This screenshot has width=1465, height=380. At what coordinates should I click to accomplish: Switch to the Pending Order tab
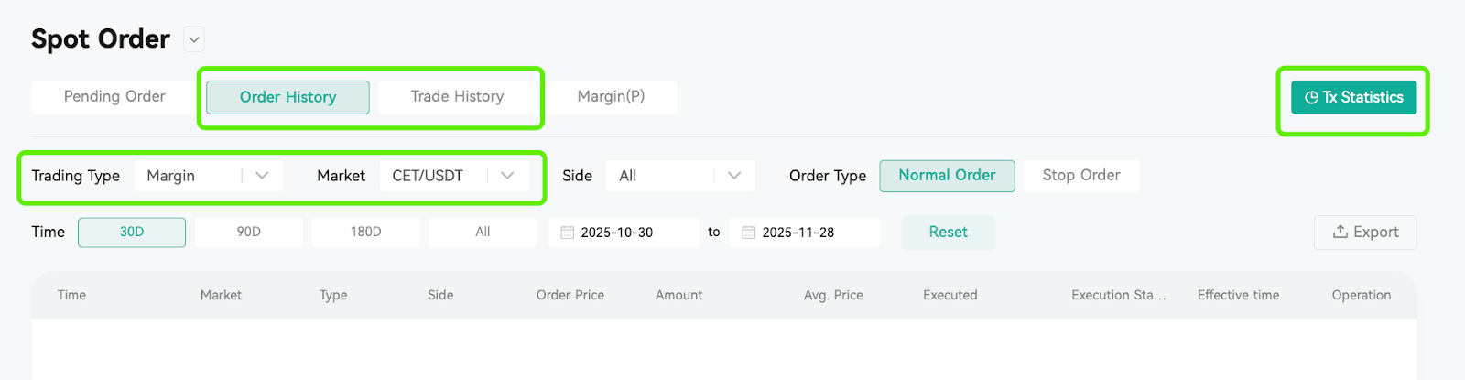tap(114, 97)
